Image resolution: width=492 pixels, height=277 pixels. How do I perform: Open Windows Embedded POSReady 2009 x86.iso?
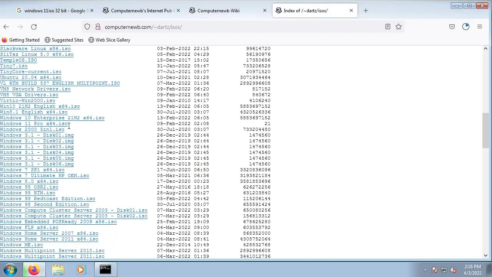58,222
